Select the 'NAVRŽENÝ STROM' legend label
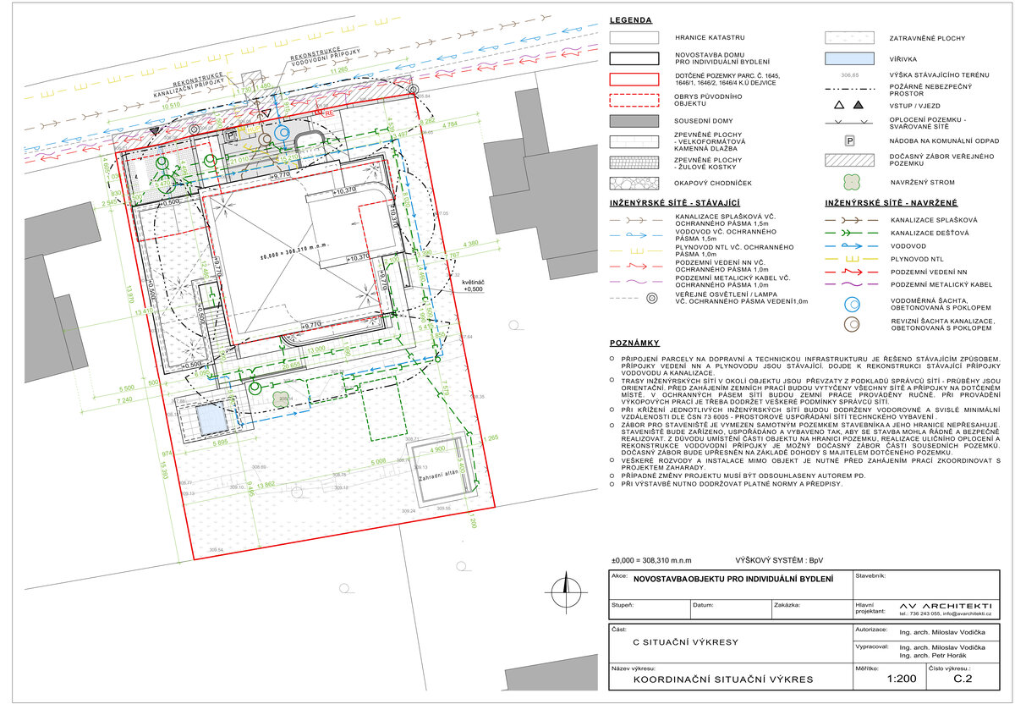This screenshot has height=715, width=1015. [x=923, y=182]
